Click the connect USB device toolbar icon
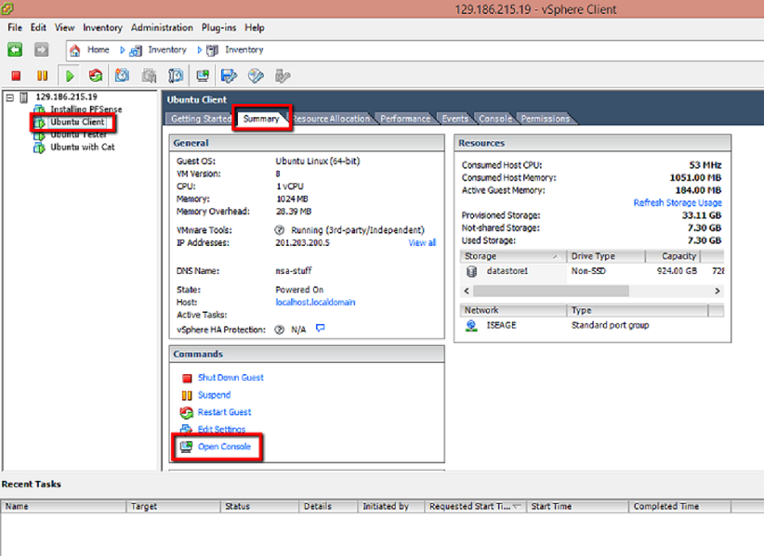 pos(283,76)
